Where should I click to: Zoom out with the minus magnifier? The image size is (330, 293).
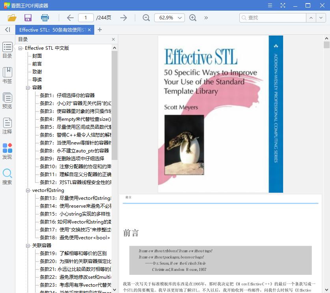pyautogui.click(x=146, y=18)
